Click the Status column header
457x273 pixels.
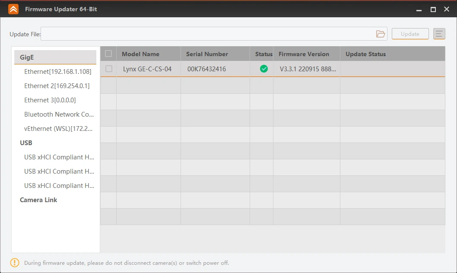click(x=261, y=54)
